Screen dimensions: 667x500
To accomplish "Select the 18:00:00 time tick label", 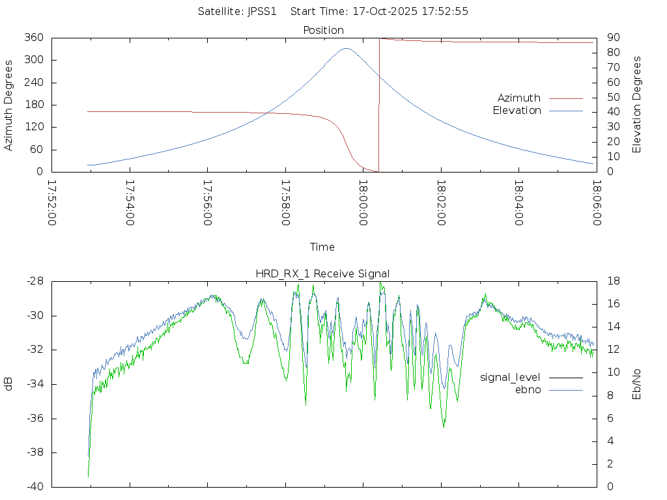I will (363, 203).
